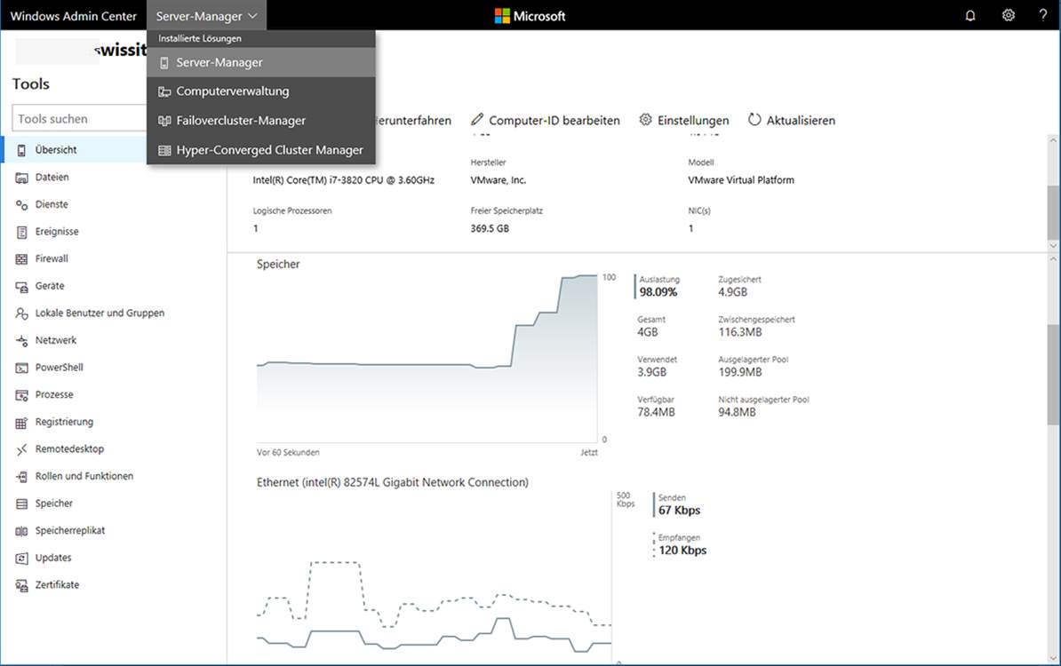Click the Speicher storage icon
The width and height of the screenshot is (1061, 666).
click(21, 503)
